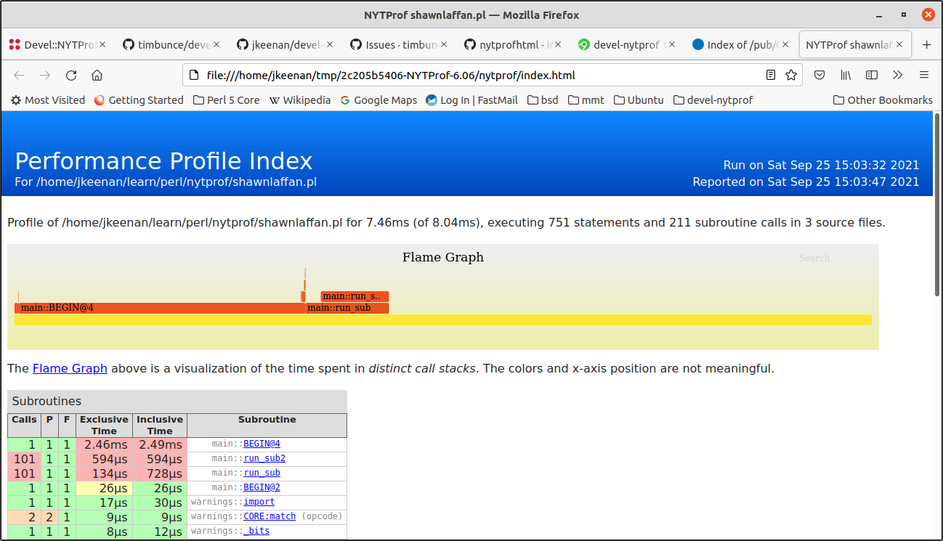
Task: Bookmark this page with the star icon
Action: point(791,75)
